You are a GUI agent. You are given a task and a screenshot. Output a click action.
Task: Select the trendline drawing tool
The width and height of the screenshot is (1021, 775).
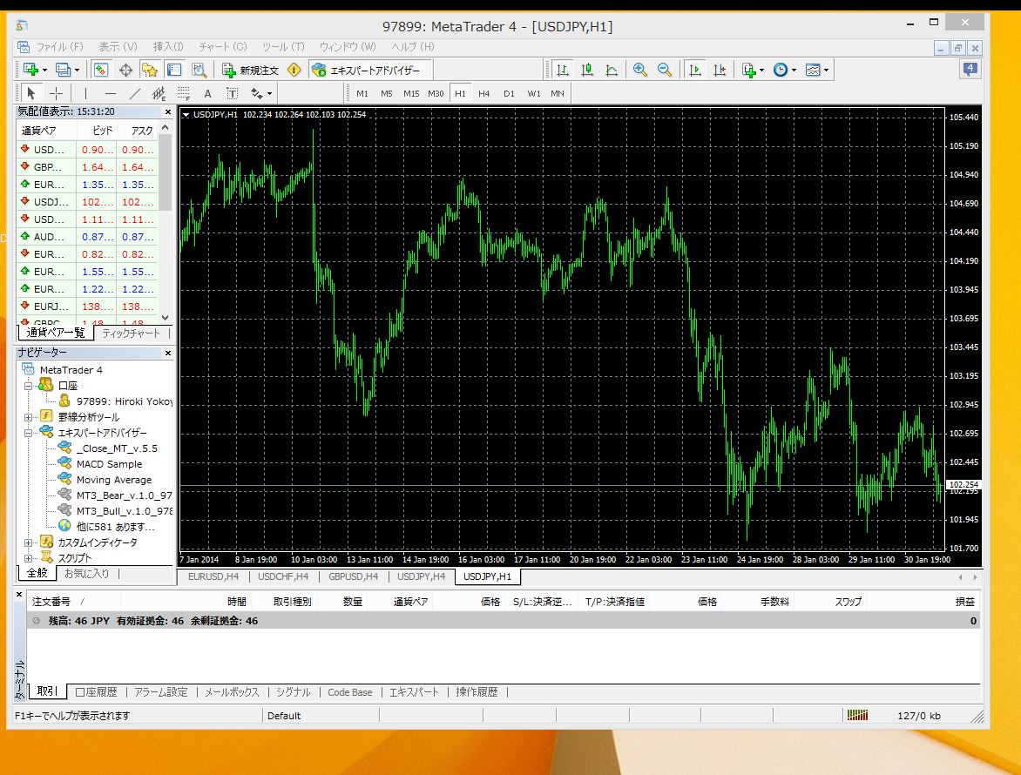tap(135, 93)
